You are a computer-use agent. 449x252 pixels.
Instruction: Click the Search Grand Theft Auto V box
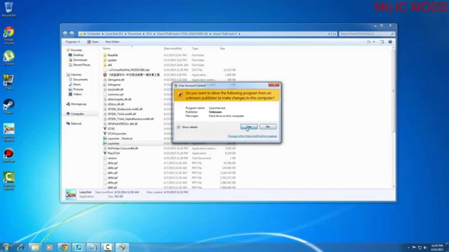click(x=367, y=34)
